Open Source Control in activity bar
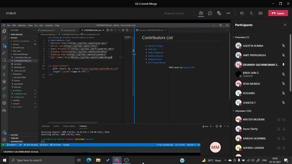This screenshot has width=292, height=164. 4,46
